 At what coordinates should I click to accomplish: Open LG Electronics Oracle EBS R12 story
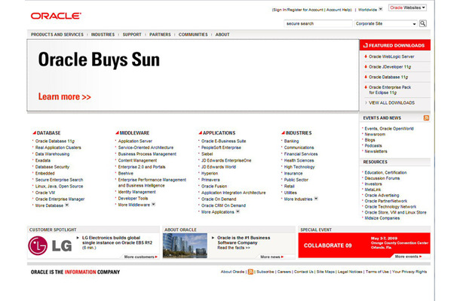(117, 240)
